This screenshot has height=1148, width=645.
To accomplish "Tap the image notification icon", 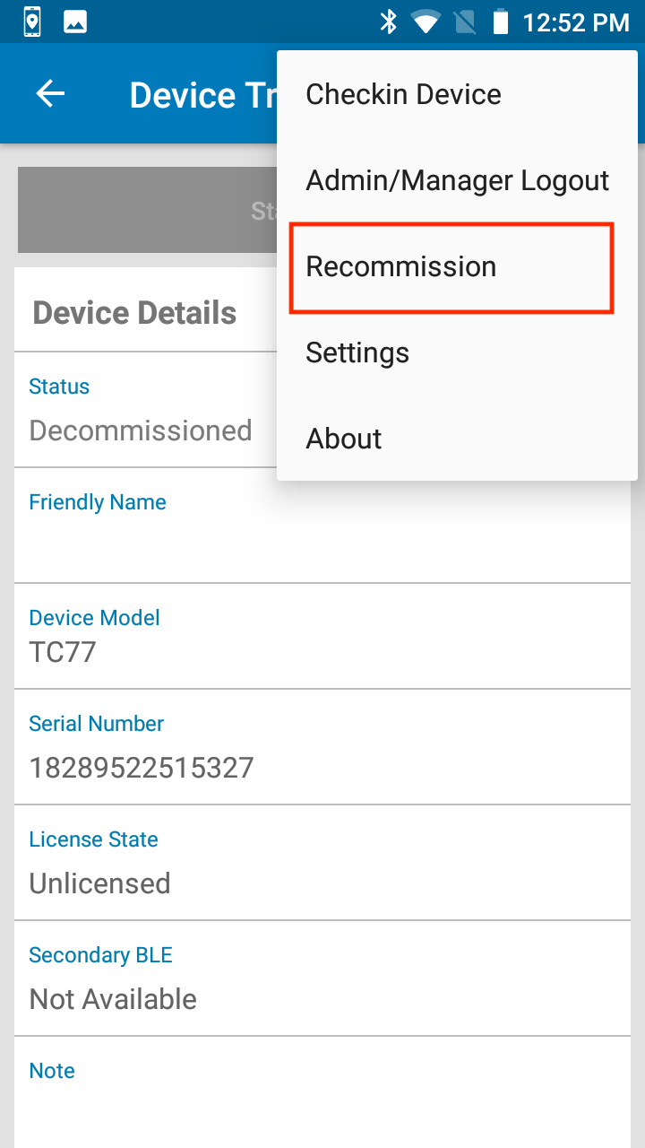I will [75, 22].
